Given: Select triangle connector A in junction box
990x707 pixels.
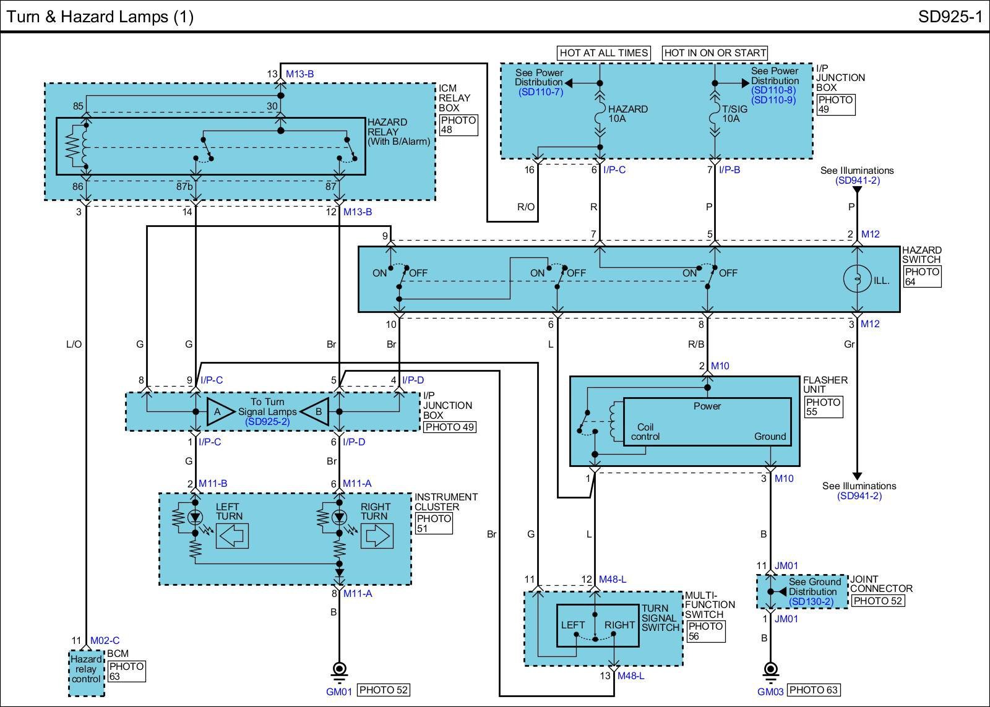Looking at the screenshot, I should pyautogui.click(x=218, y=411).
